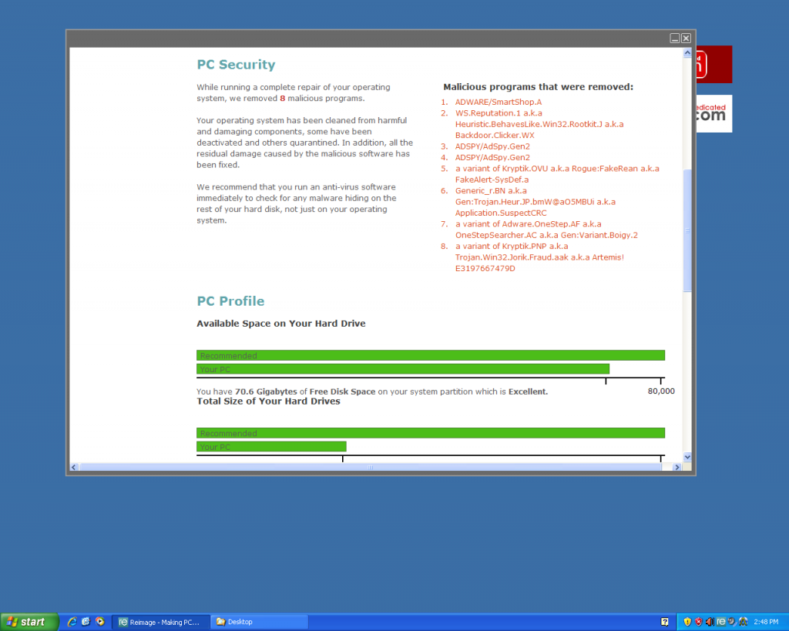Launch Windows Media Player from Quick Launch

tap(100, 622)
